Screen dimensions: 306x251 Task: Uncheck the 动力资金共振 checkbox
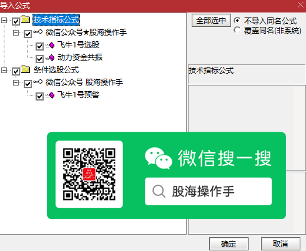pyautogui.click(x=39, y=59)
